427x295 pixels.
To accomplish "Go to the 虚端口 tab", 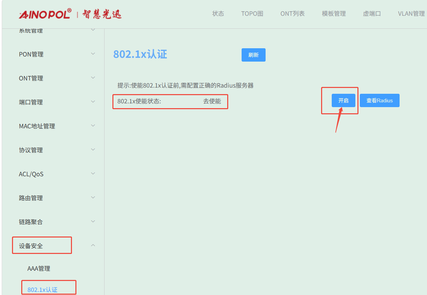I will (x=372, y=14).
